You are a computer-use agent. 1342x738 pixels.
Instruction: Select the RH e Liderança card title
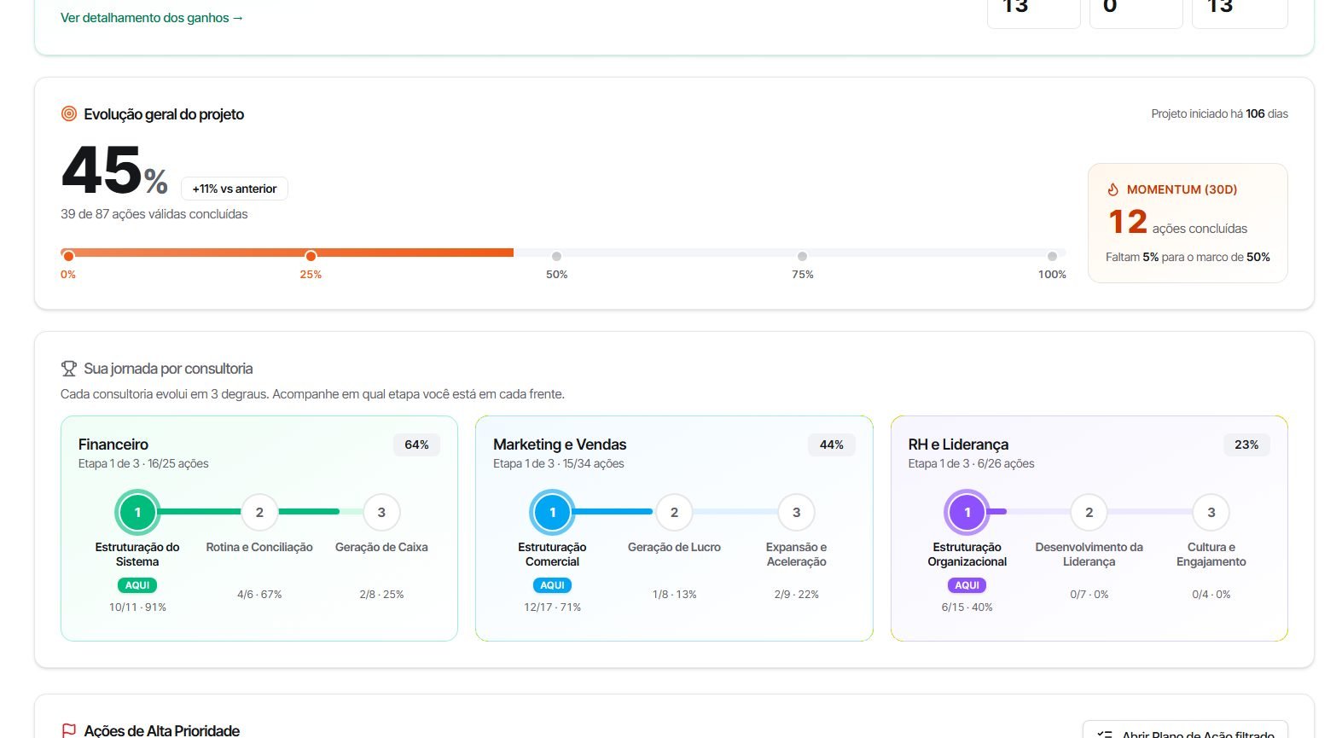(x=958, y=445)
